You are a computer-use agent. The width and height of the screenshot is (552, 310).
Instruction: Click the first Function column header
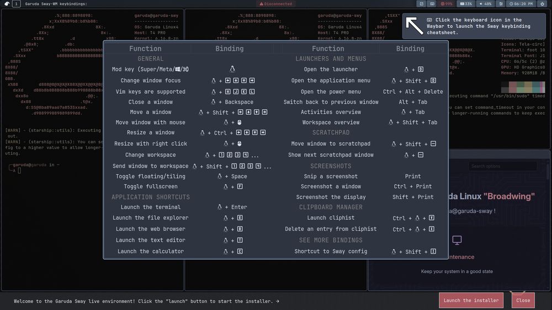tap(145, 49)
